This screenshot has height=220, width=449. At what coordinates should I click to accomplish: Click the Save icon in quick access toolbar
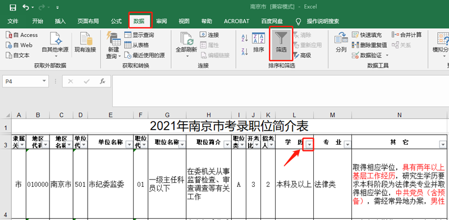(12, 7)
